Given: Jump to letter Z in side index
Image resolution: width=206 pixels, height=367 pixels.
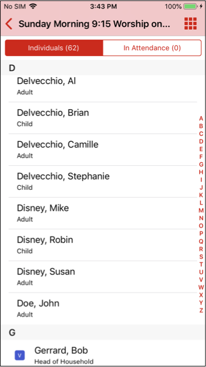Looking at the screenshot, I should (x=201, y=310).
